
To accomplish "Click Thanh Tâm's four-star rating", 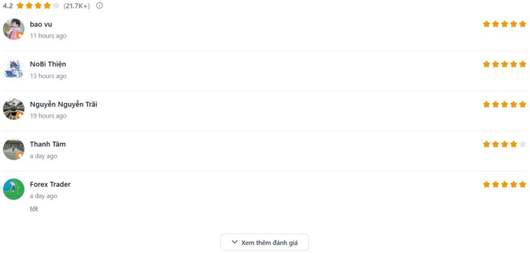I will click(x=504, y=144).
